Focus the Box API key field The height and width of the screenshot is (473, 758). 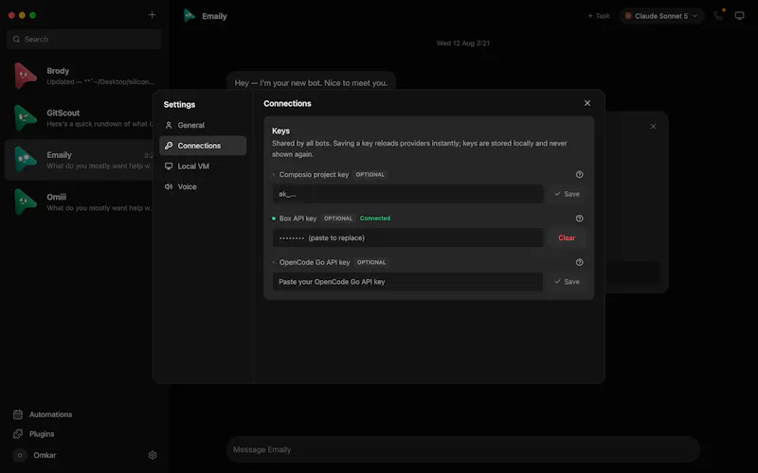pos(407,238)
